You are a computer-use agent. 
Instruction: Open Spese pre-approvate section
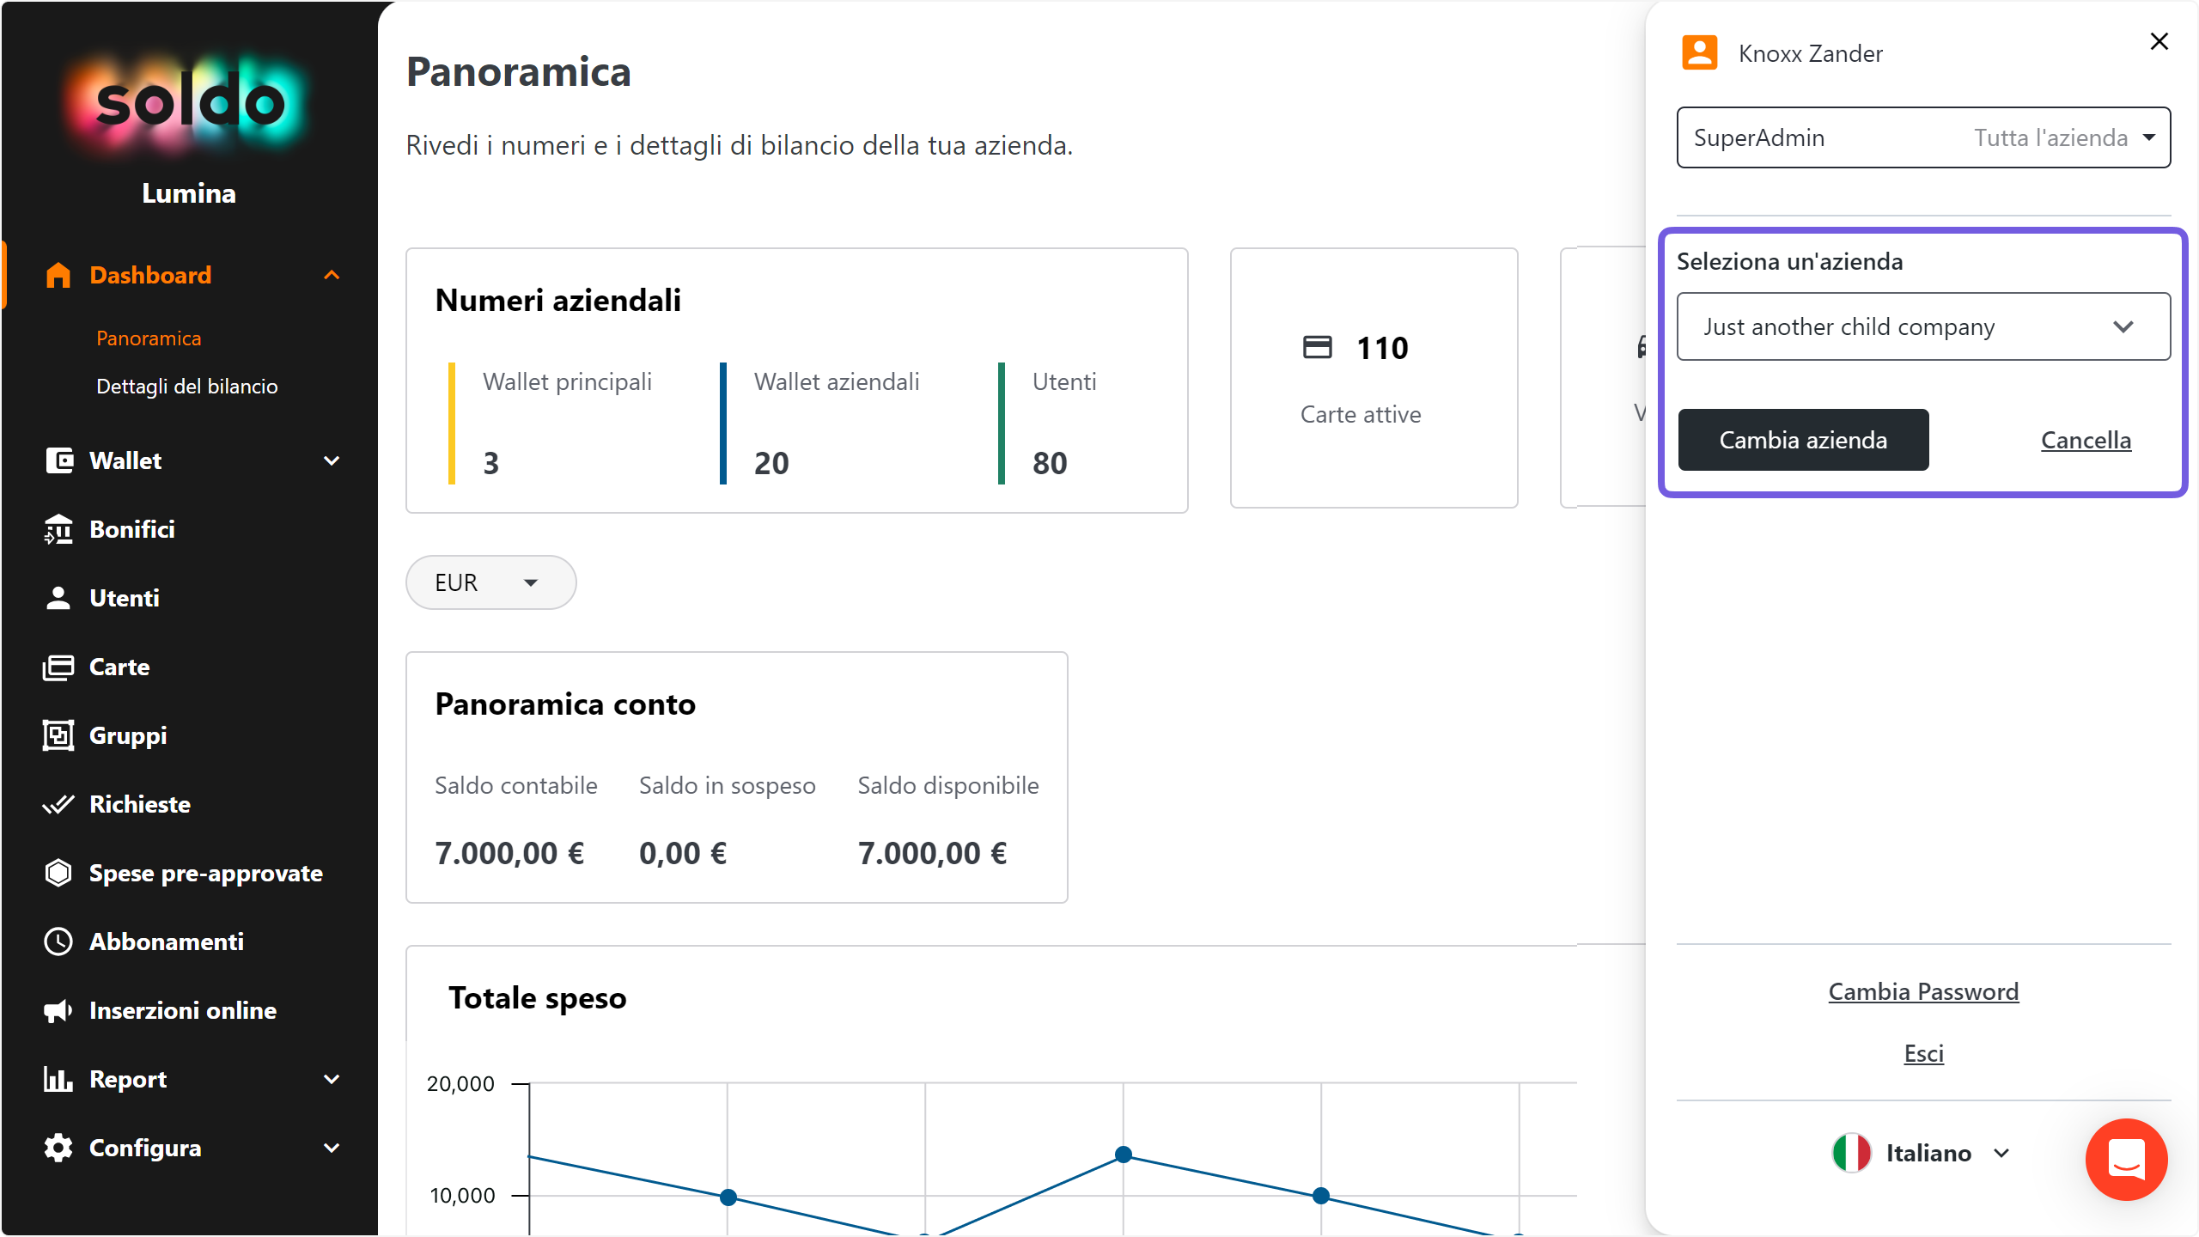pos(206,873)
